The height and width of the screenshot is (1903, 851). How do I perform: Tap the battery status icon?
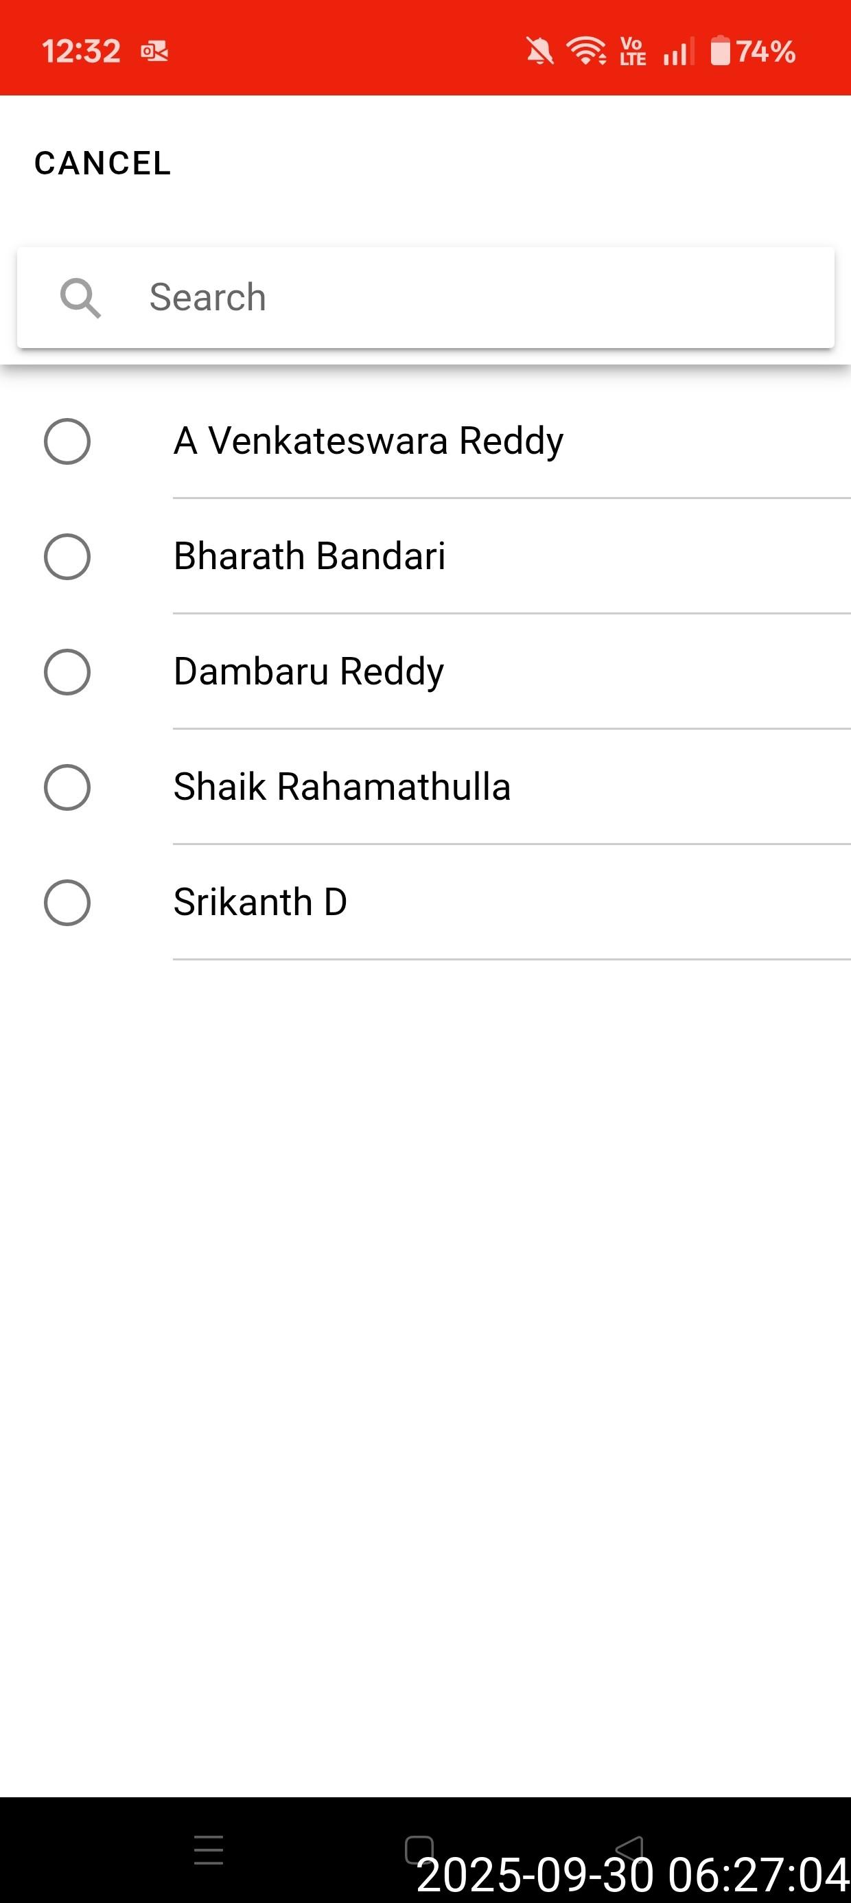pos(720,51)
